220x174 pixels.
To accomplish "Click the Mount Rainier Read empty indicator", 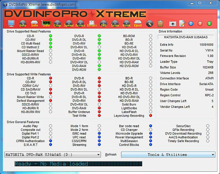I will pyautogui.click(x=51, y=51).
